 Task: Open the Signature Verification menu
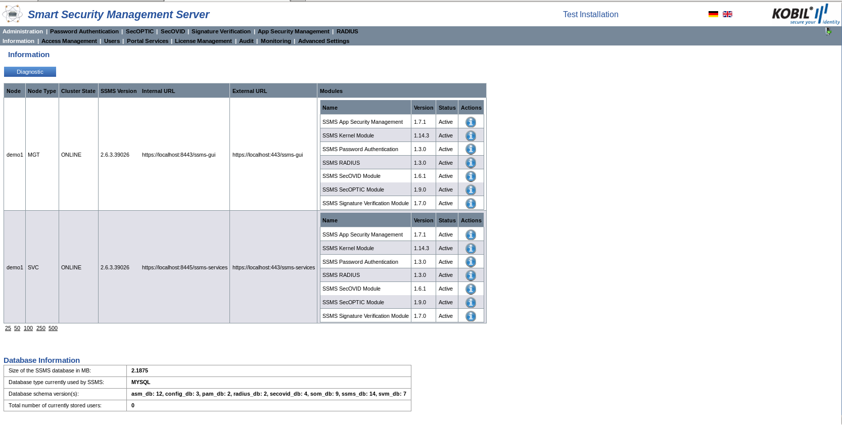[221, 31]
